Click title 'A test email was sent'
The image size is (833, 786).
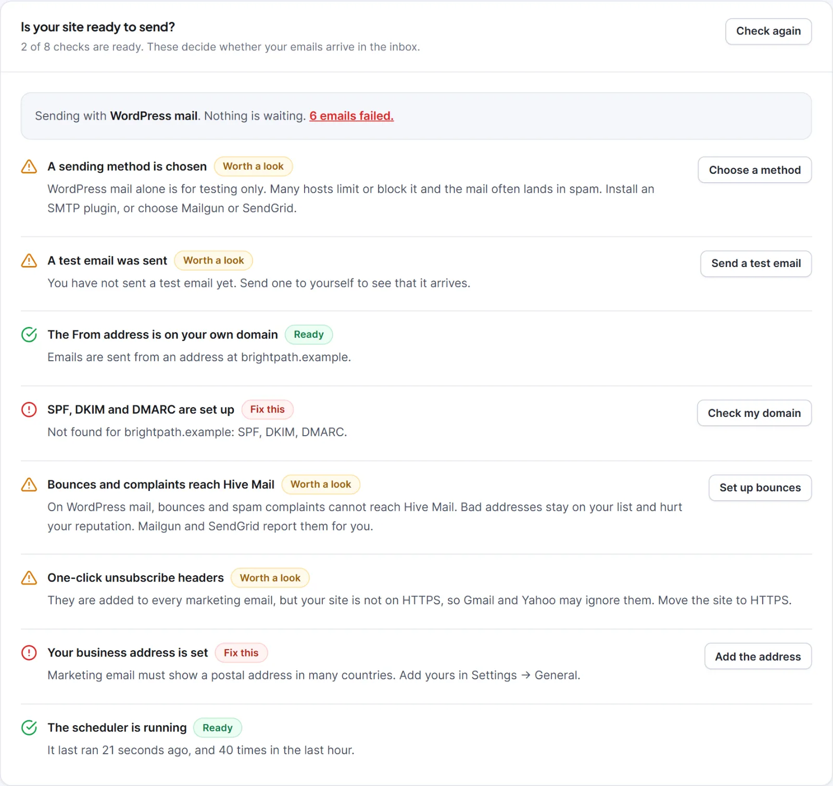[107, 260]
